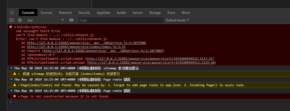290x111 pixels.
Task: Open the Security tab
Action: click(84, 13)
